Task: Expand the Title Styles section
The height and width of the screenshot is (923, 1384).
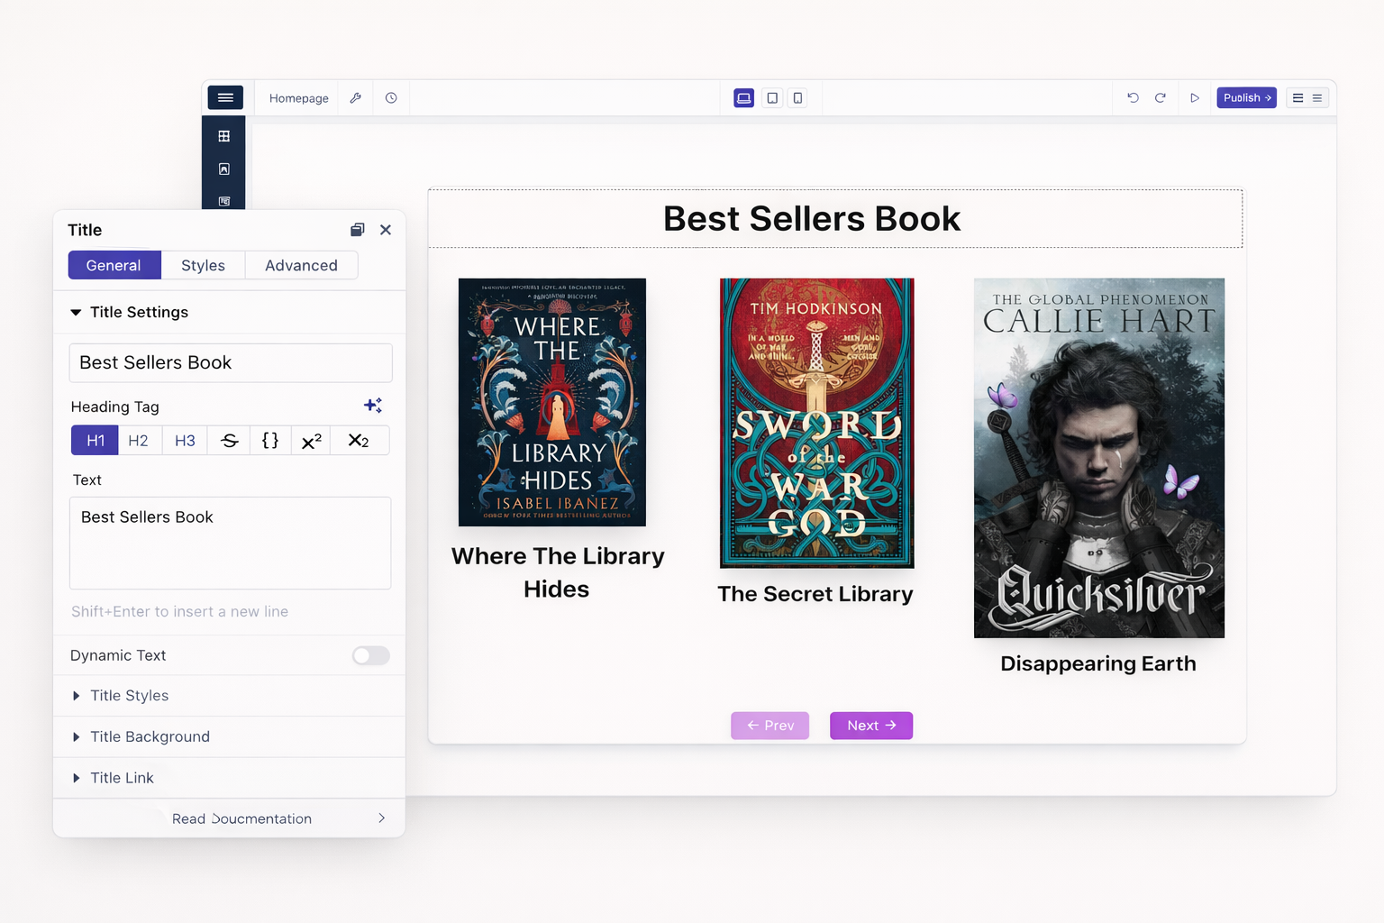Action: click(x=129, y=696)
